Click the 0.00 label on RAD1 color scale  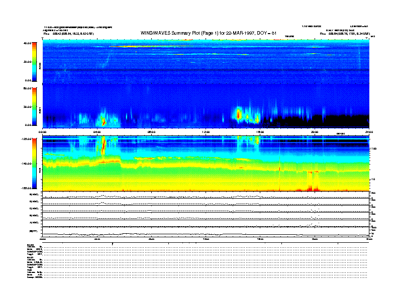[x=28, y=125]
